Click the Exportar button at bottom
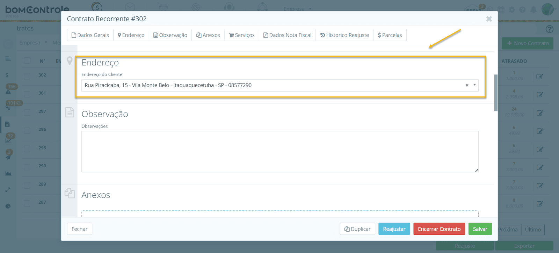The image size is (559, 253). (524, 246)
